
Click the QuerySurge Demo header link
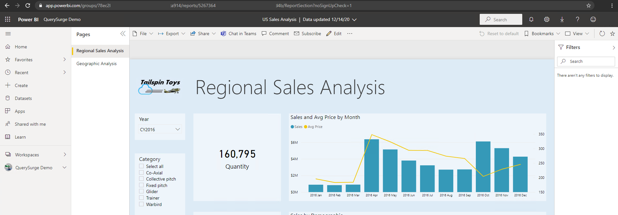click(x=62, y=19)
